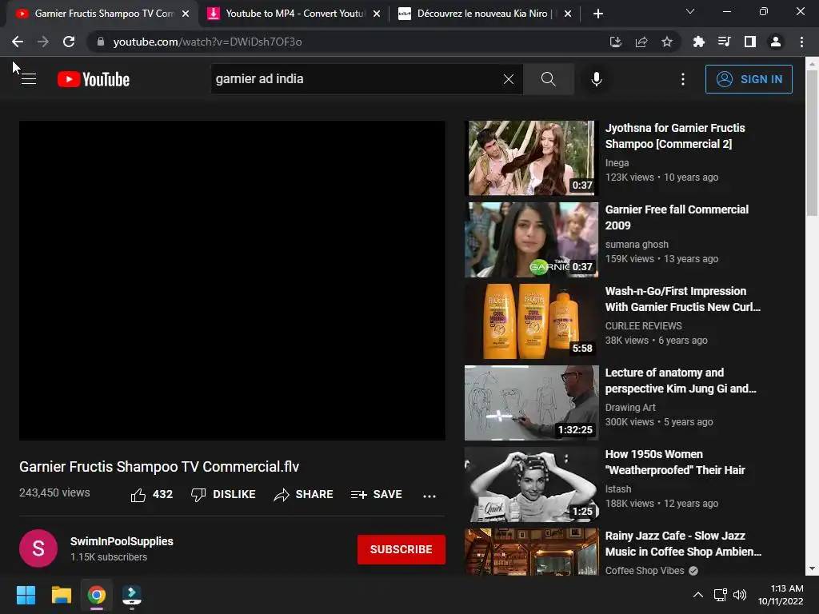819x614 pixels.
Task: Click the browser forward arrow
Action: coord(43,42)
